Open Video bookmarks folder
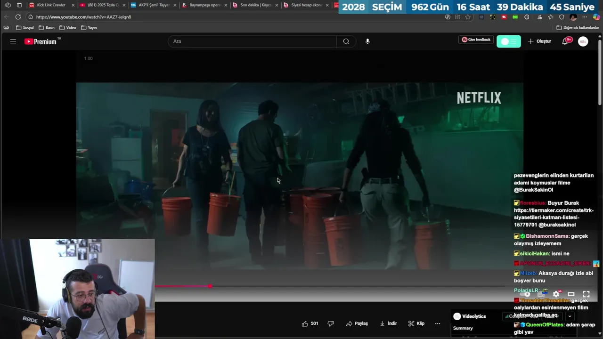 [68, 28]
